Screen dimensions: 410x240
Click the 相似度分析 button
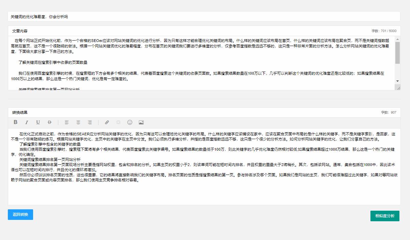pyautogui.click(x=385, y=216)
